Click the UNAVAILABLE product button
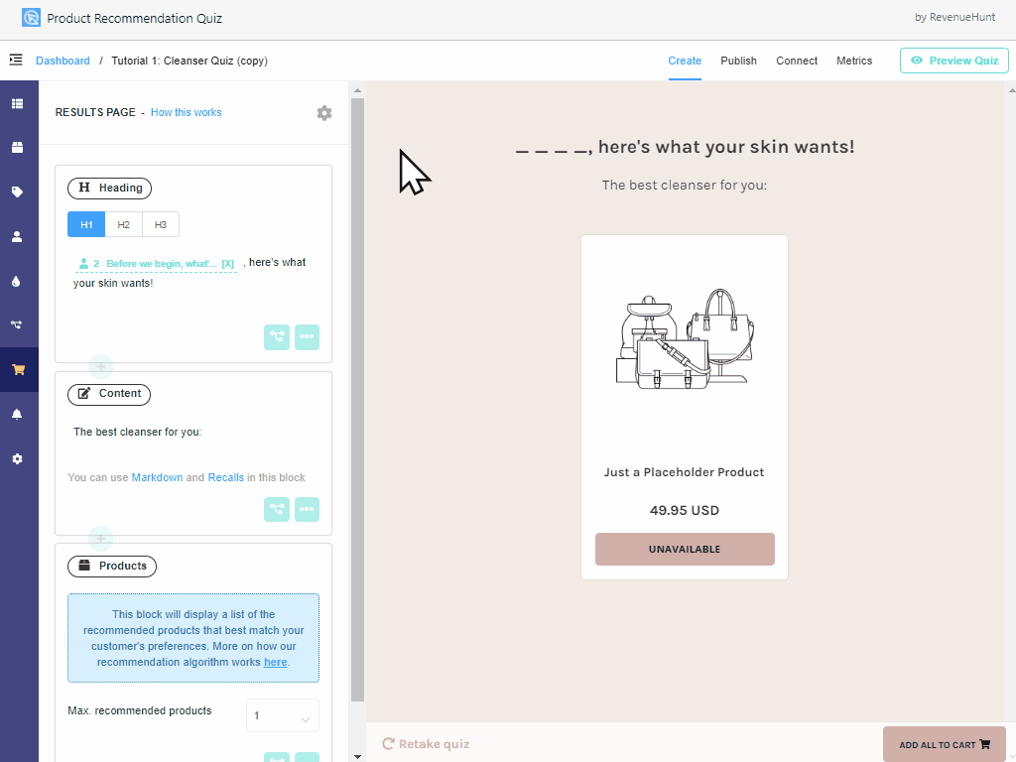Viewport: 1016px width, 762px height. (x=685, y=549)
